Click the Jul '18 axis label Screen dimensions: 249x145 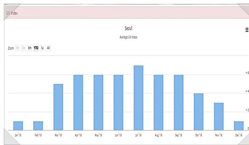[138, 135]
